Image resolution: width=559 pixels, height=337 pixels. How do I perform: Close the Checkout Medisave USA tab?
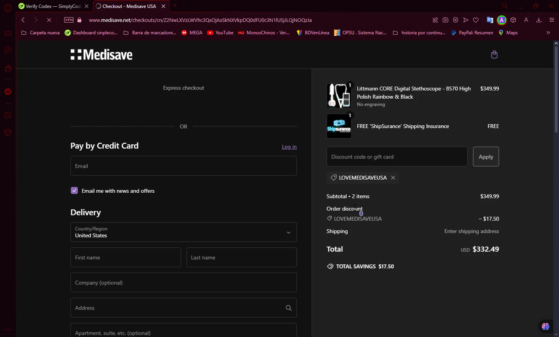coord(163,6)
